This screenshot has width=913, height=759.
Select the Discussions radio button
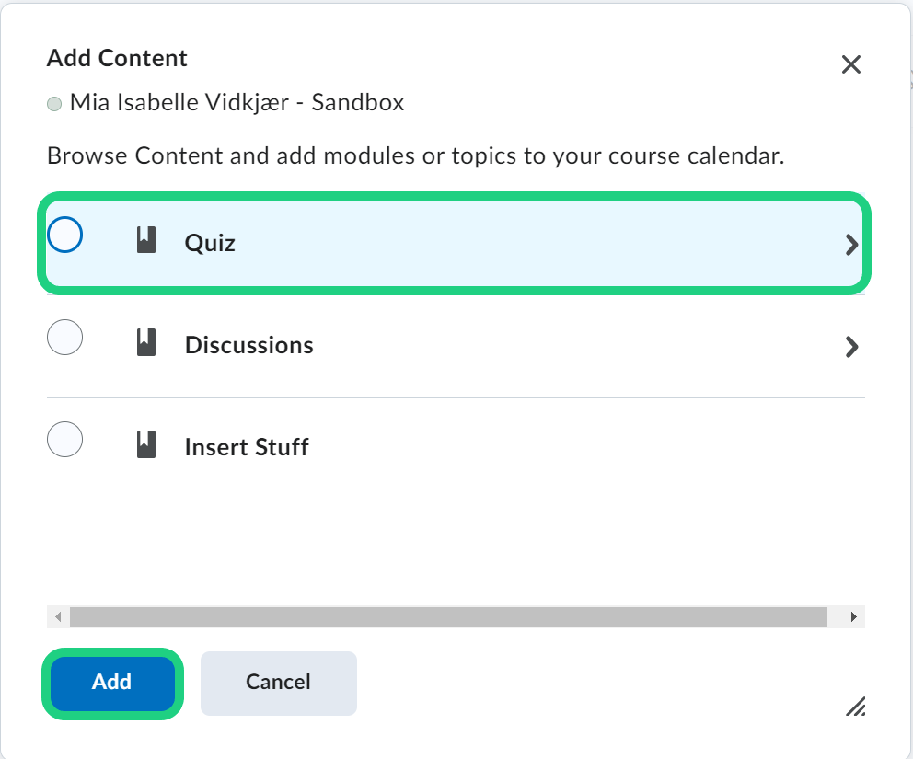(x=64, y=338)
